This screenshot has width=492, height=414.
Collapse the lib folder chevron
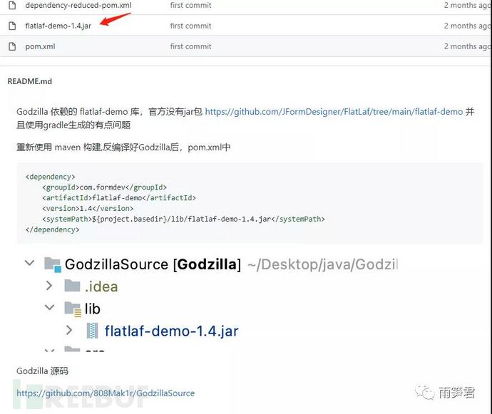pyautogui.click(x=50, y=307)
